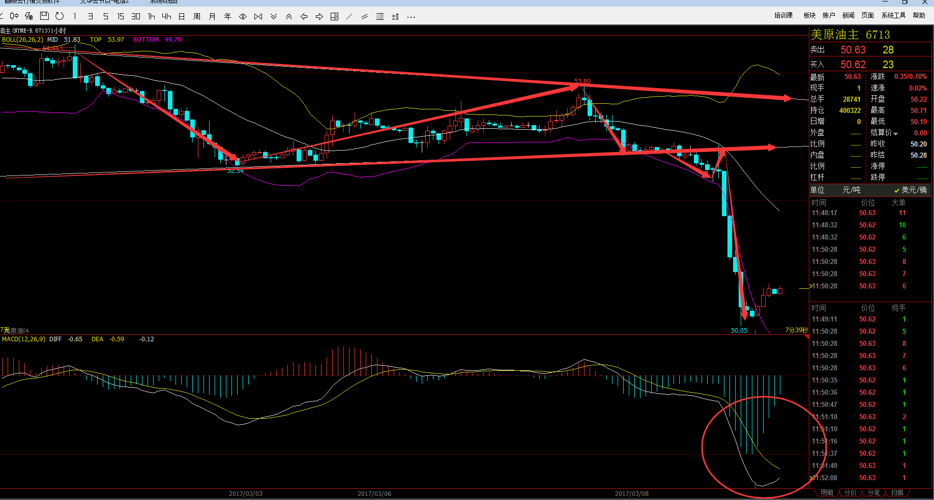Switch chart to 1h timeframe
This screenshot has width=934, height=500.
(151, 16)
